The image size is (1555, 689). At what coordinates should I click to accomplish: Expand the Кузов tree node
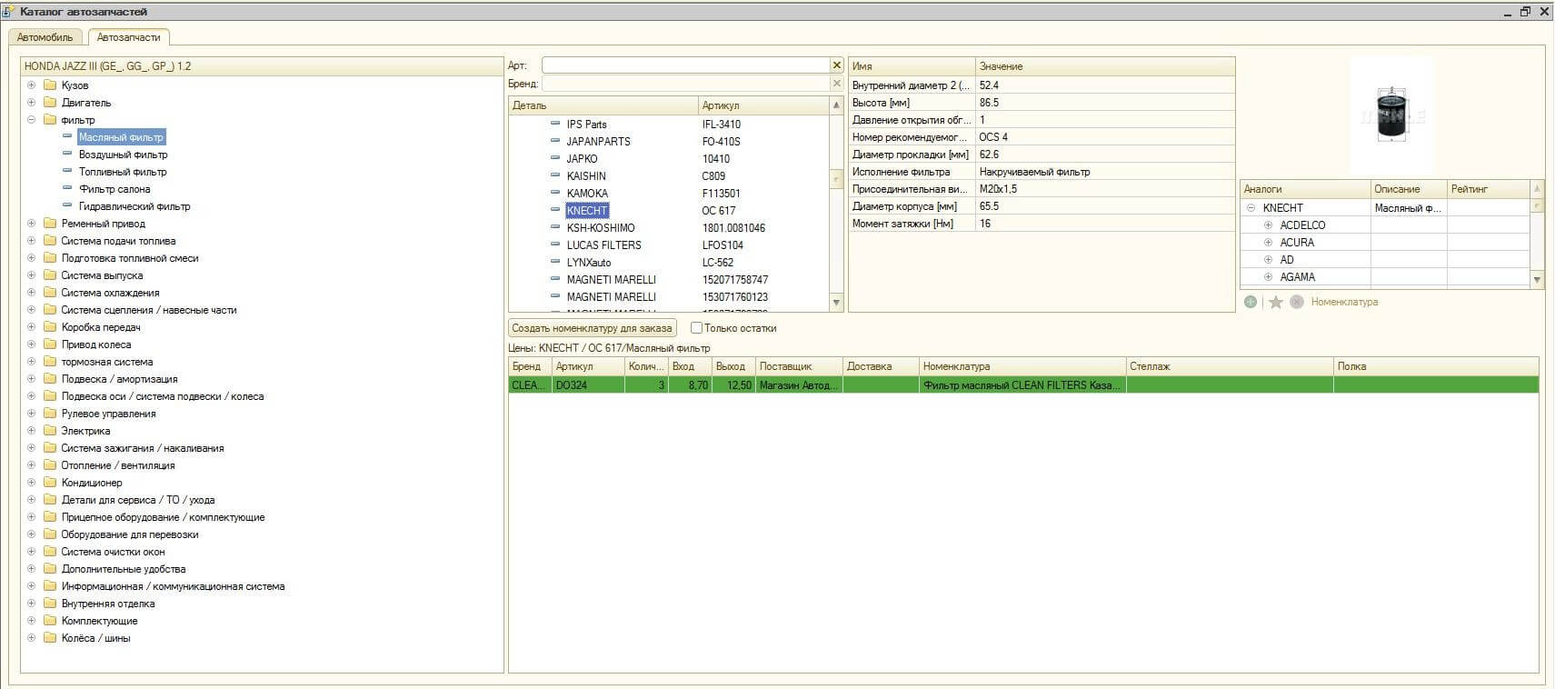point(31,85)
